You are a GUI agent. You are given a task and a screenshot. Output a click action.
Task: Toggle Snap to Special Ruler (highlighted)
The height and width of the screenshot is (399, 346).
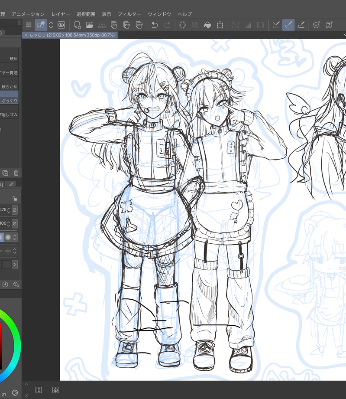click(288, 25)
